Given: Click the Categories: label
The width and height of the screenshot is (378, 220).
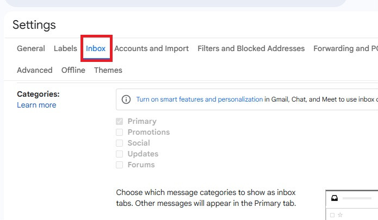Looking at the screenshot, I should tap(38, 94).
